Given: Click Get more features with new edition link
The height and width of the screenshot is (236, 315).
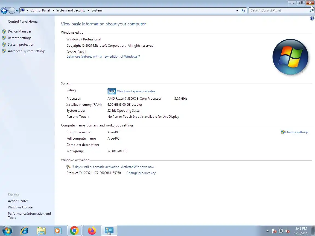Looking at the screenshot, I should click(x=103, y=57).
